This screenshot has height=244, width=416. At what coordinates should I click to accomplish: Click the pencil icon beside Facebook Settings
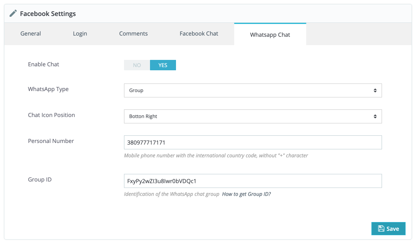13,14
